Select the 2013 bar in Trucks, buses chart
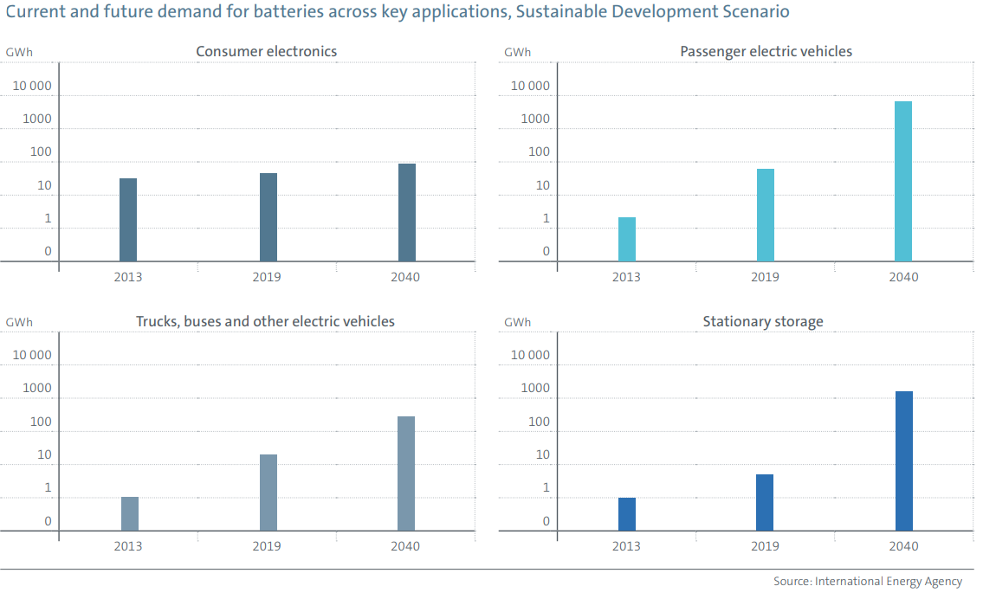Image resolution: width=996 pixels, height=599 pixels. [x=130, y=514]
